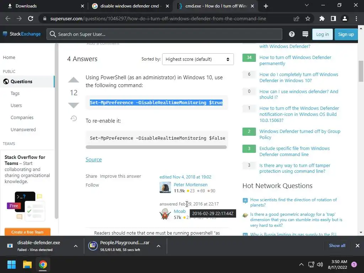
Task: Reload the Super User page
Action: (31, 18)
